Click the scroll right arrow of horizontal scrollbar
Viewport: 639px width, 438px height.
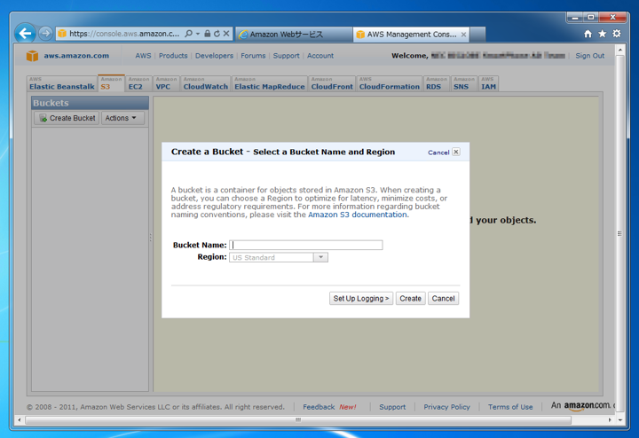tap(610, 419)
